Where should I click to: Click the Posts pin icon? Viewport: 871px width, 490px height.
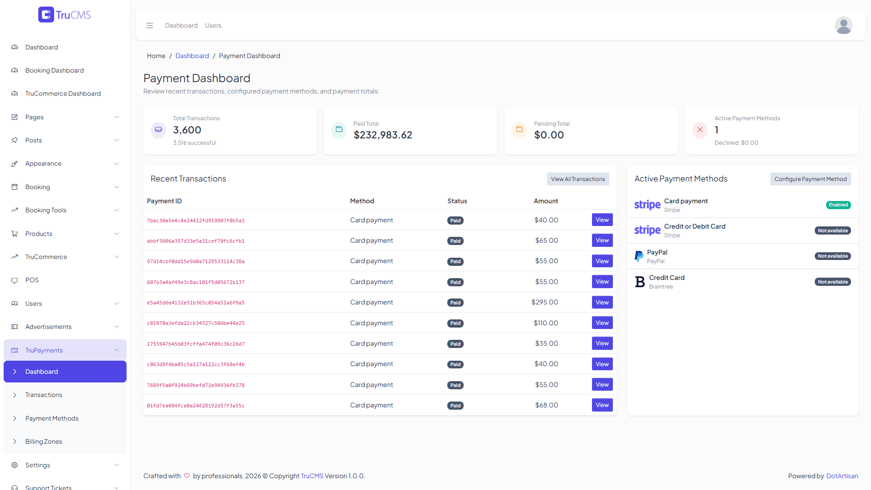[x=15, y=140]
